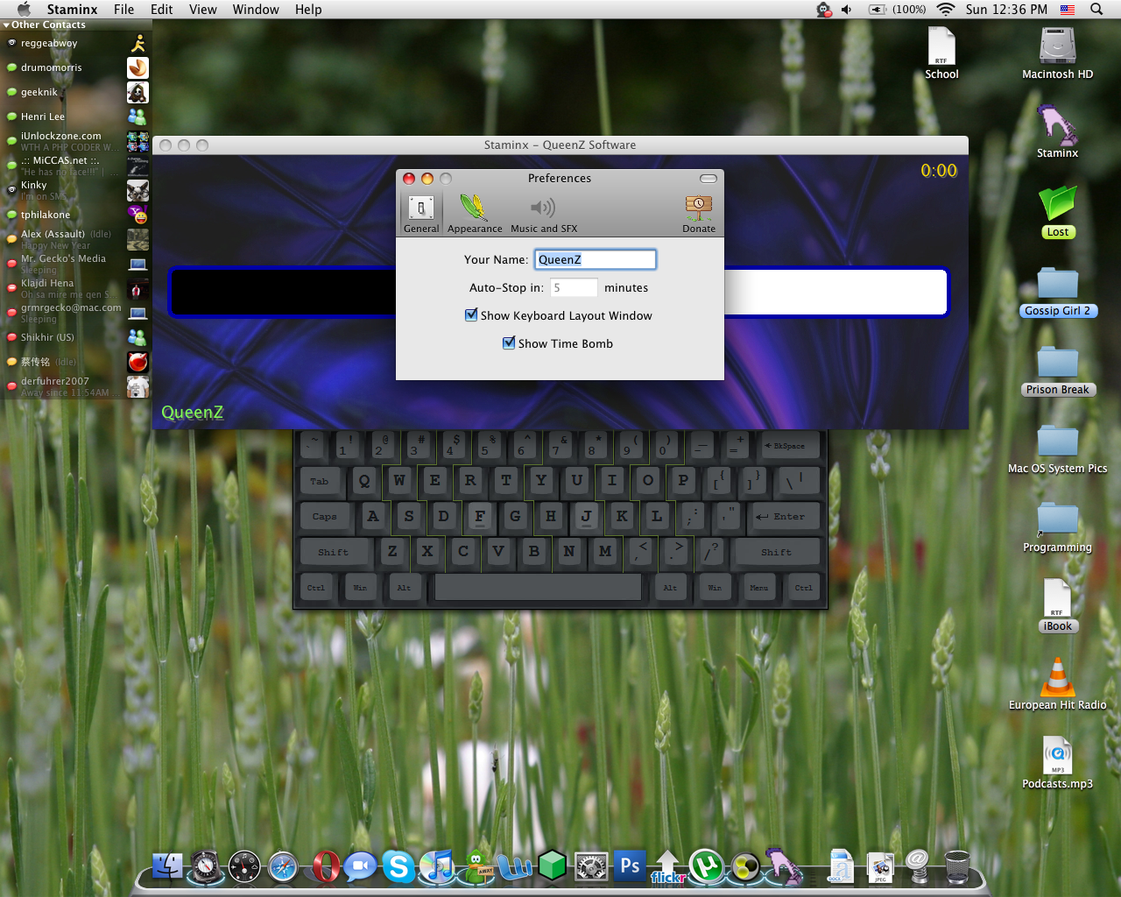Open the General preferences tab
This screenshot has height=897, width=1121.
click(421, 213)
